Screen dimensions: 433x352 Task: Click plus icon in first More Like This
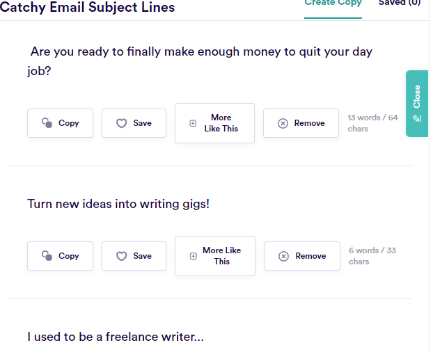tap(193, 123)
